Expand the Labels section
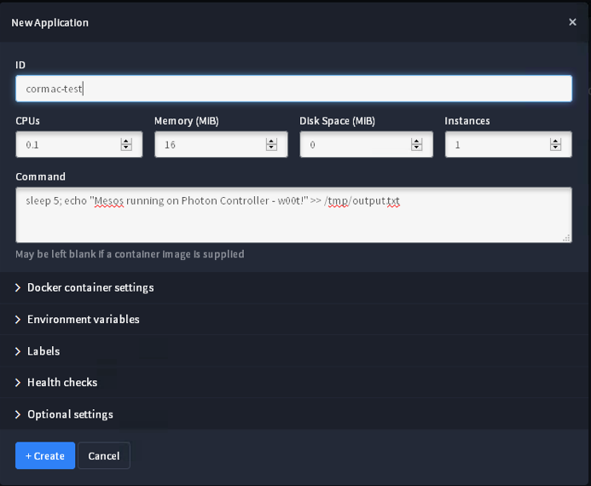 tap(43, 350)
